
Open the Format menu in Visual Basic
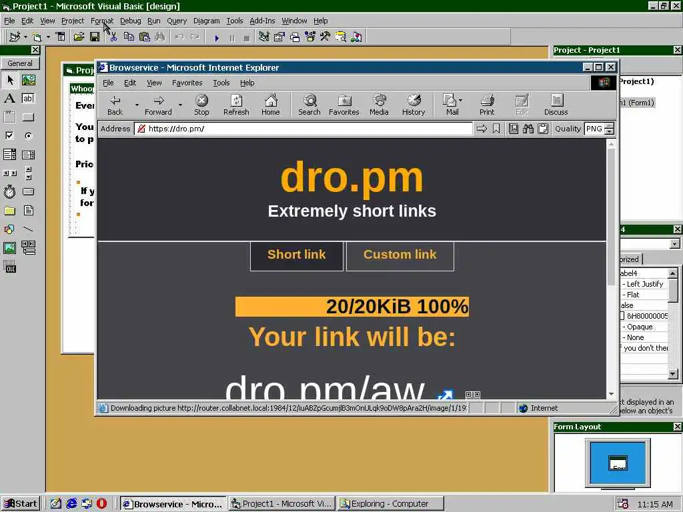pyautogui.click(x=102, y=21)
